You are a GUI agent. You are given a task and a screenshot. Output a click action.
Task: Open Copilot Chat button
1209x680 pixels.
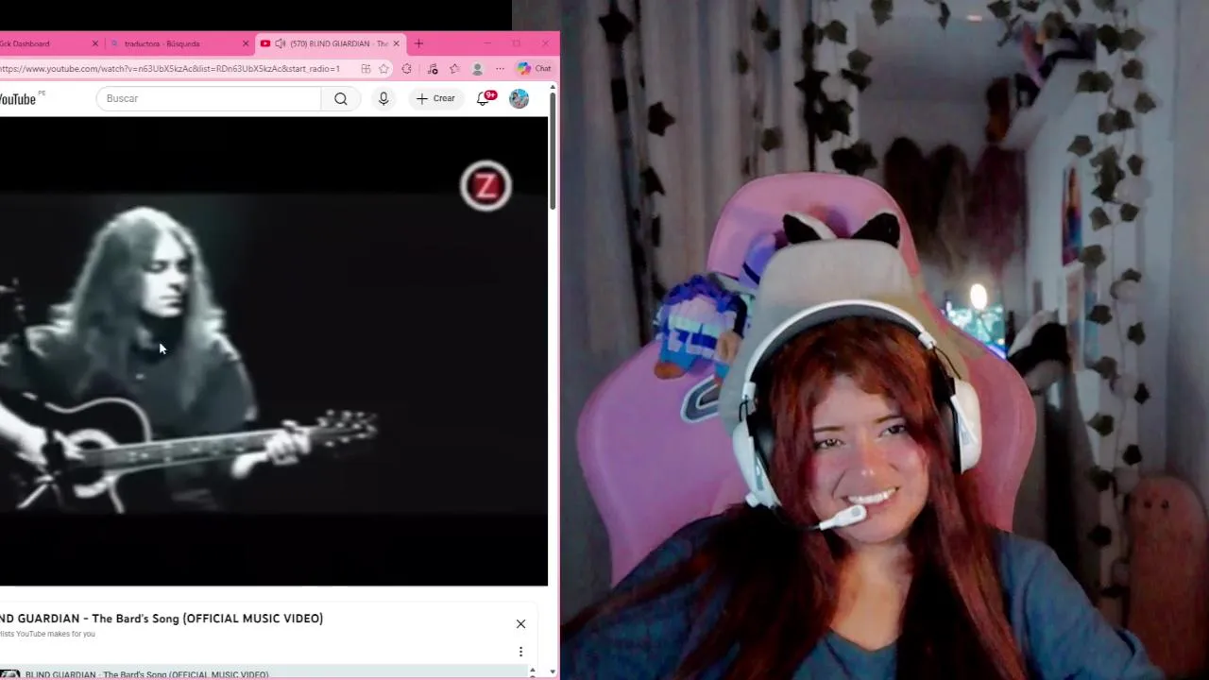click(x=535, y=69)
